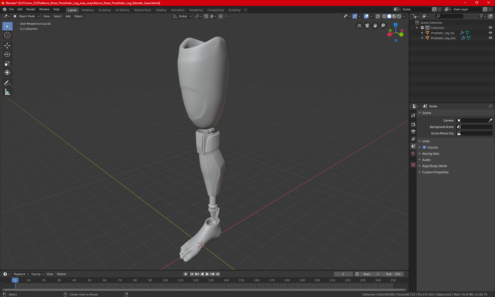Activate the 3D Cursor tool
This screenshot has height=297, width=495.
[x=7, y=35]
